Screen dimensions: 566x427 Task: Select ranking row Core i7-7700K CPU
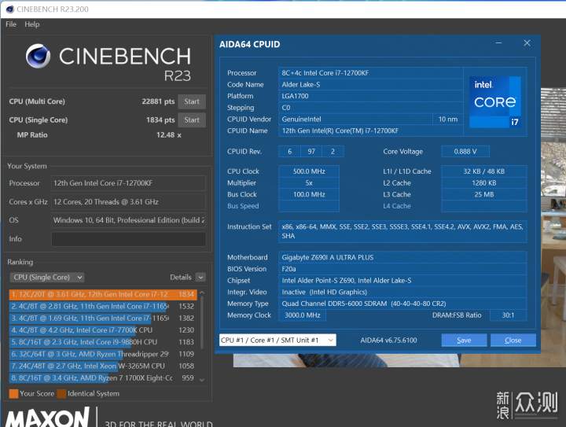click(103, 330)
